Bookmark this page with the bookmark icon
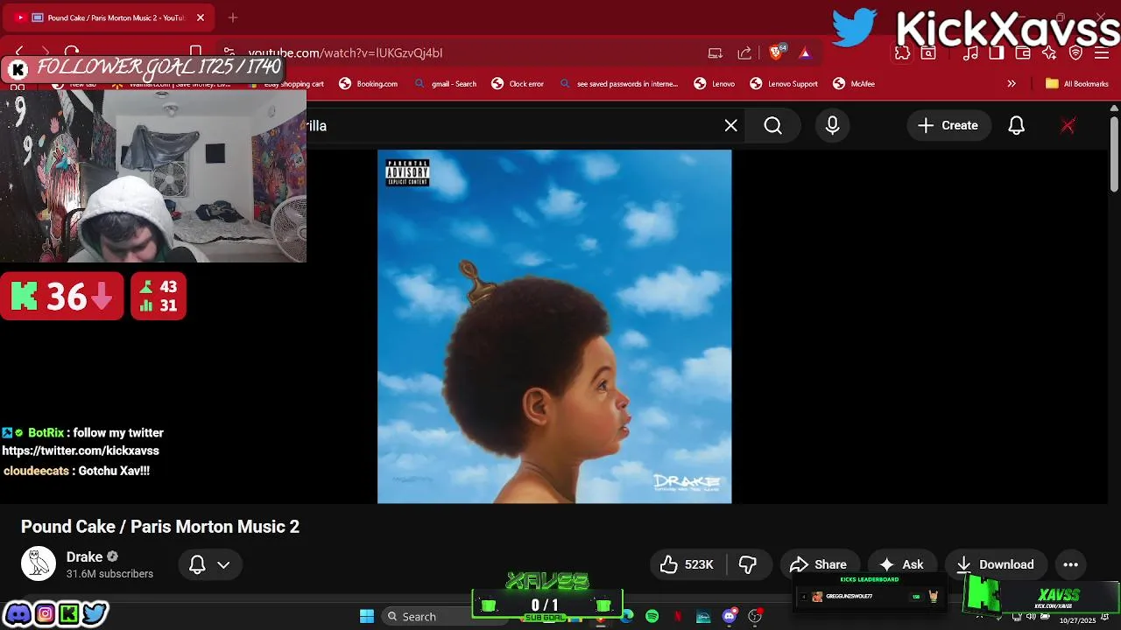This screenshot has width=1121, height=630. tap(196, 52)
